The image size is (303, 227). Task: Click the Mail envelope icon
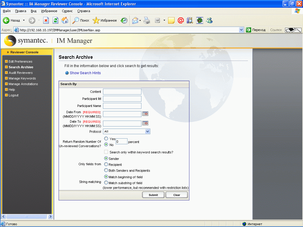click(135, 20)
